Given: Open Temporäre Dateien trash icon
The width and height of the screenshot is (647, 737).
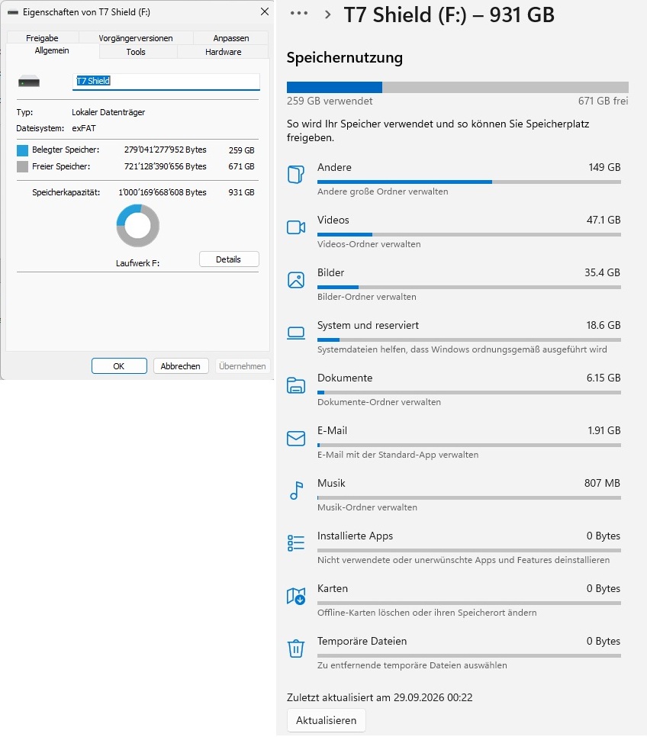Looking at the screenshot, I should click(x=296, y=648).
